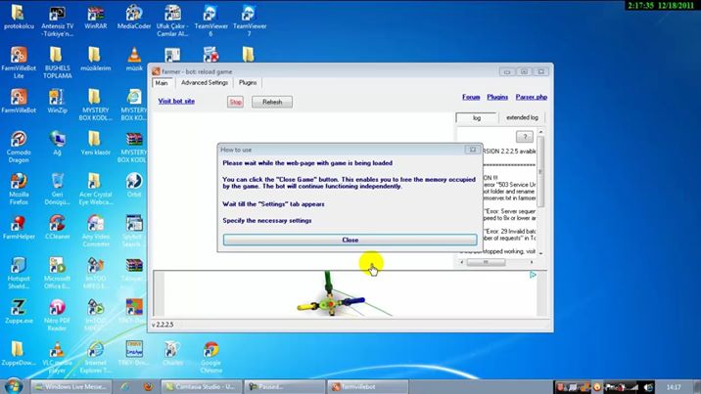Open the Plugins tab in farmer bot
Viewport: 701px width, 394px height.
pyautogui.click(x=248, y=82)
